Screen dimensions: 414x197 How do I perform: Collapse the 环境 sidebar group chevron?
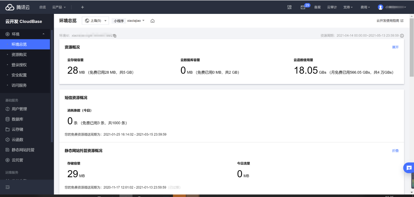pos(43,34)
